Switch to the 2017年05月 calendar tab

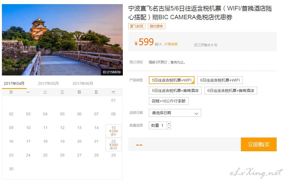[x=48, y=83]
